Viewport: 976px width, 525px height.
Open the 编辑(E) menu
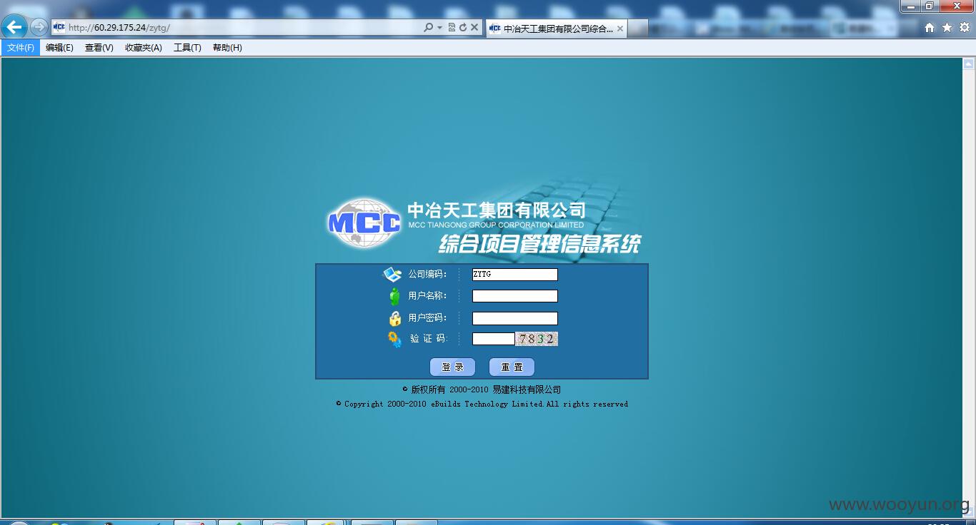tap(59, 48)
